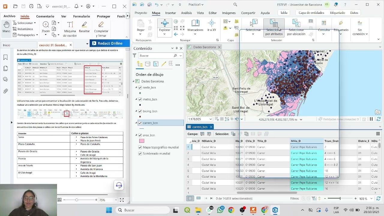Open the Portapapeles dropdown in Foxit
The width and height of the screenshot is (384, 216).
point(37,35)
